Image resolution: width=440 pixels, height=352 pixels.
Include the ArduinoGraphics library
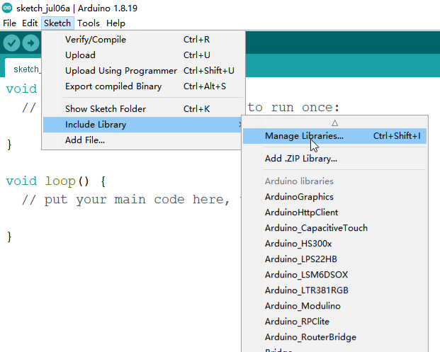[x=334, y=197]
